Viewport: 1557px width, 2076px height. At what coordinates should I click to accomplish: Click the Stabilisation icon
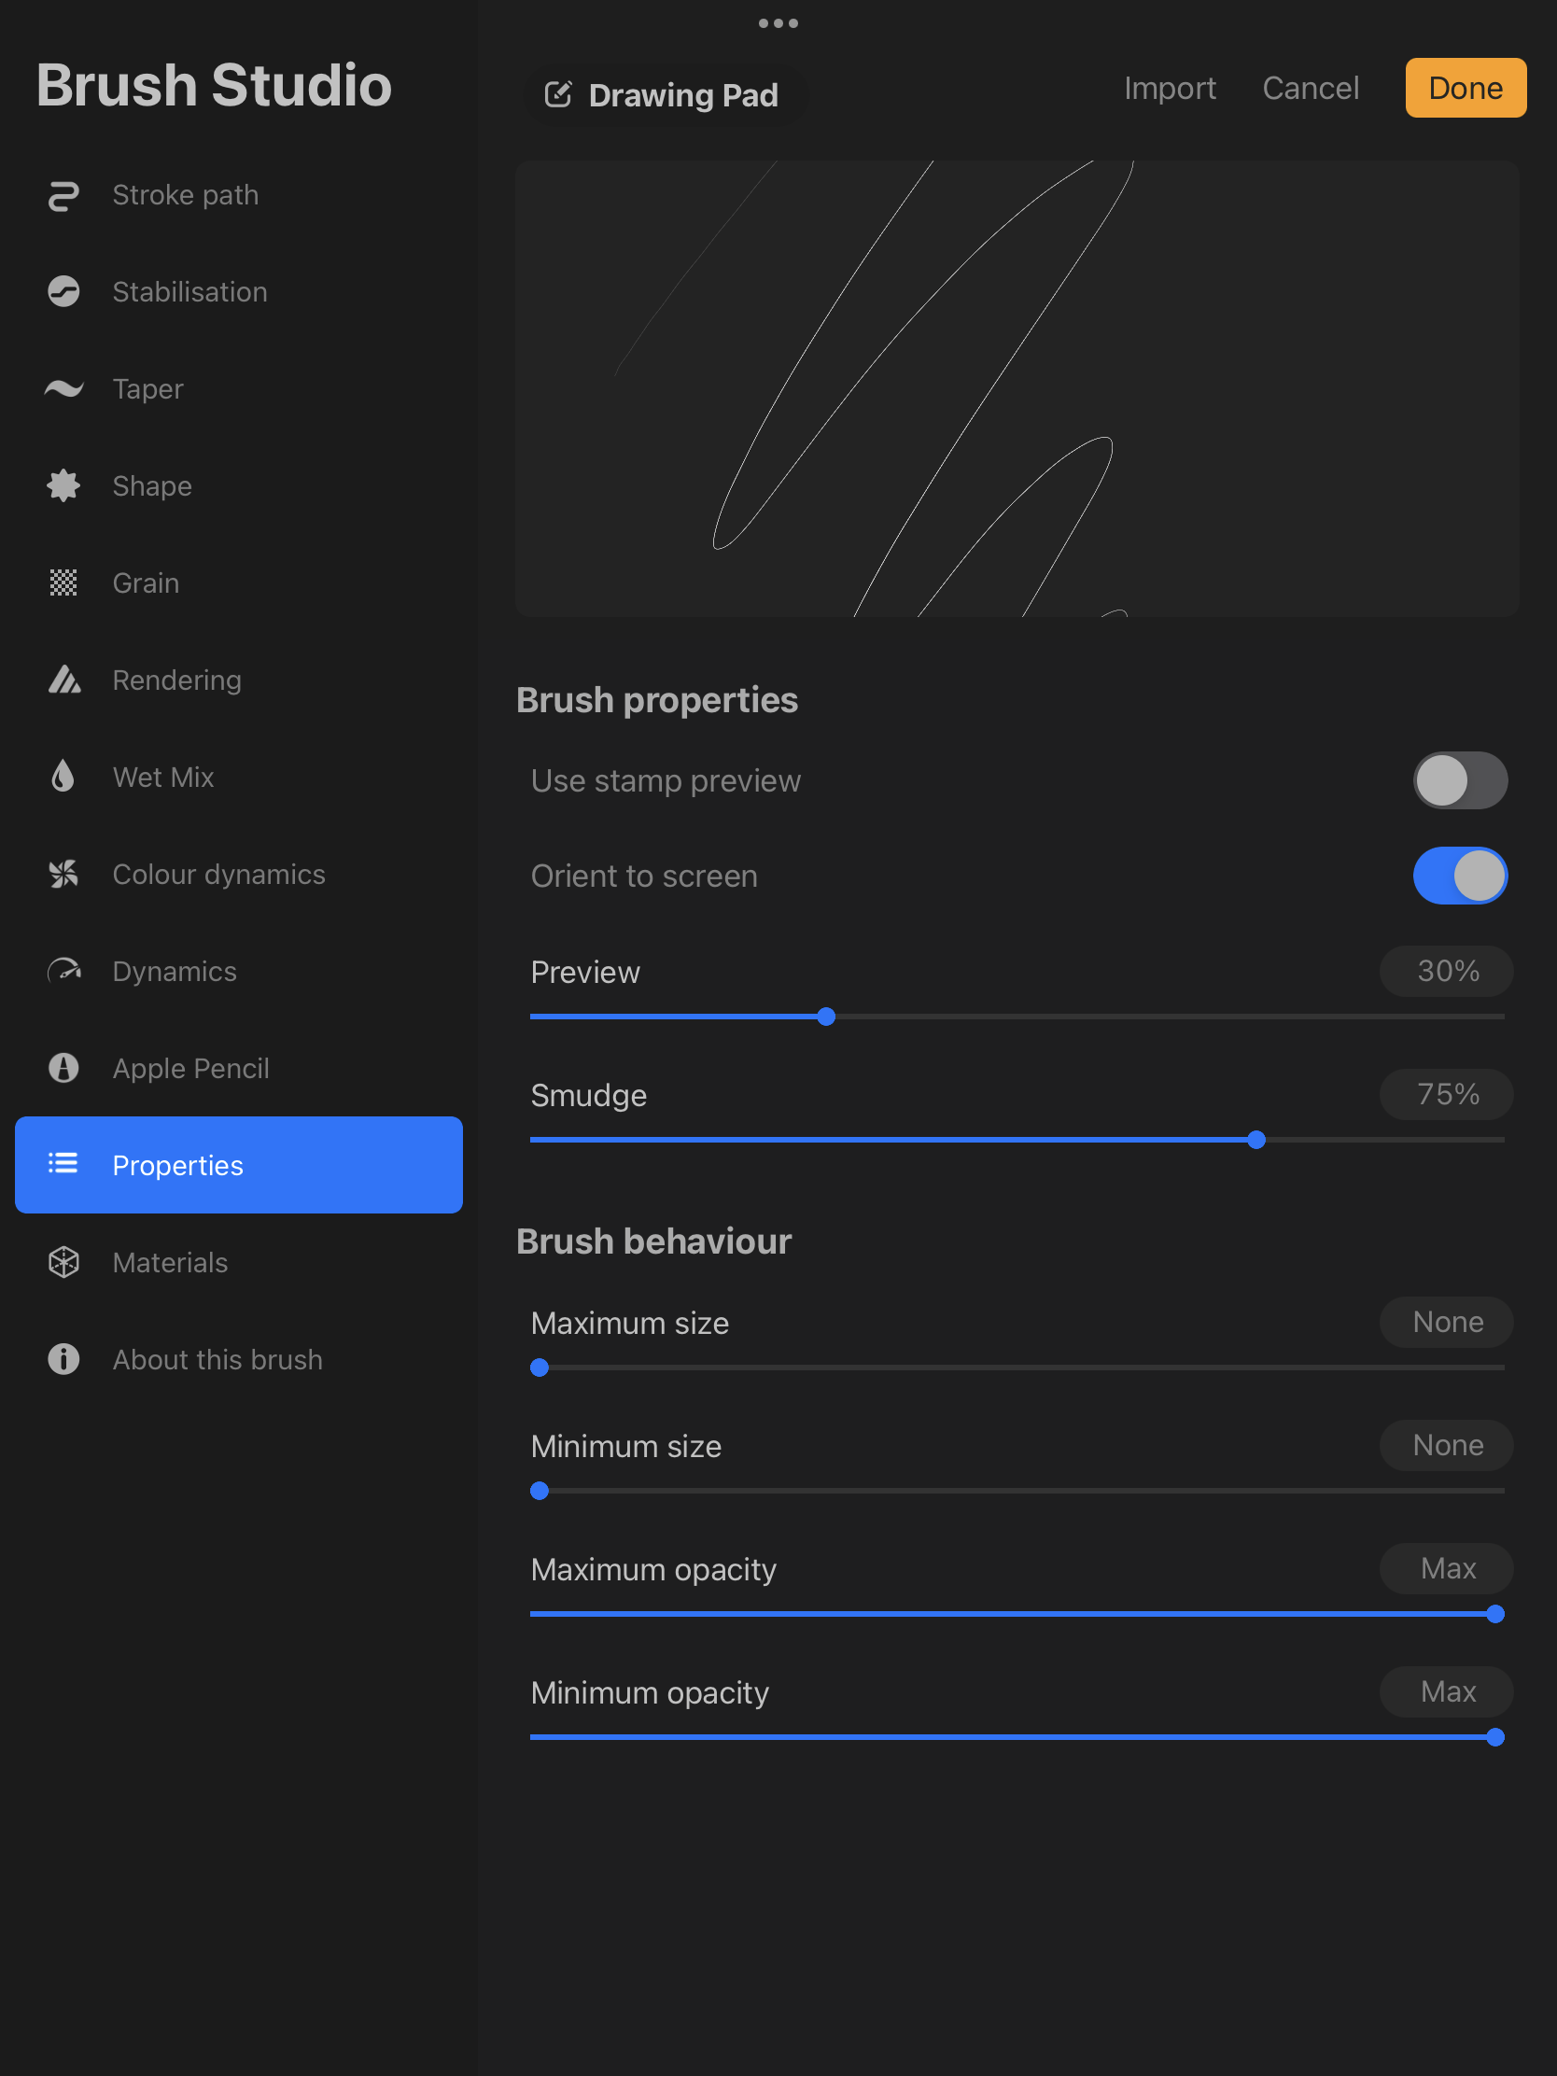pos(63,292)
